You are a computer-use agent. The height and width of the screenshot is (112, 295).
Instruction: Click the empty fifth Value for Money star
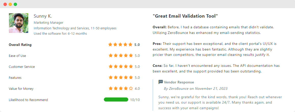click(131, 89)
